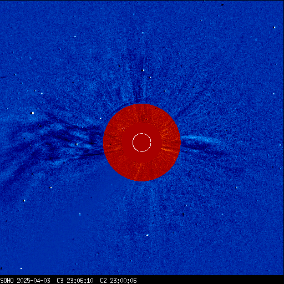Click the SOHO label in the caption bar
The height and width of the screenshot is (284, 284).
(x=7, y=281)
